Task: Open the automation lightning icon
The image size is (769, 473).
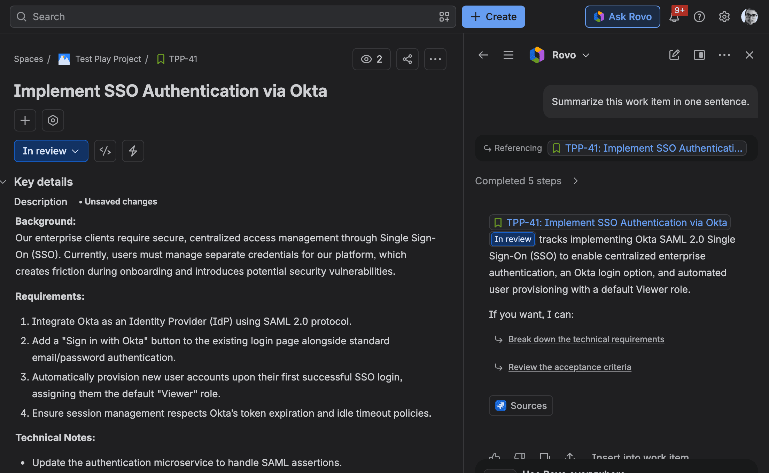Action: [133, 151]
